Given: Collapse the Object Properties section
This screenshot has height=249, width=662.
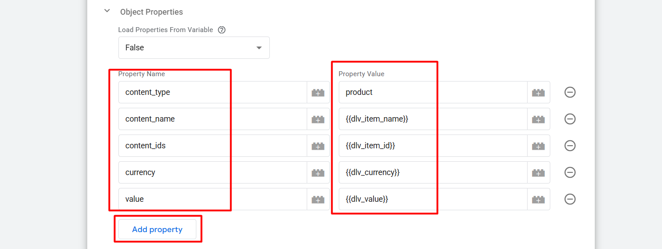Looking at the screenshot, I should (x=107, y=11).
